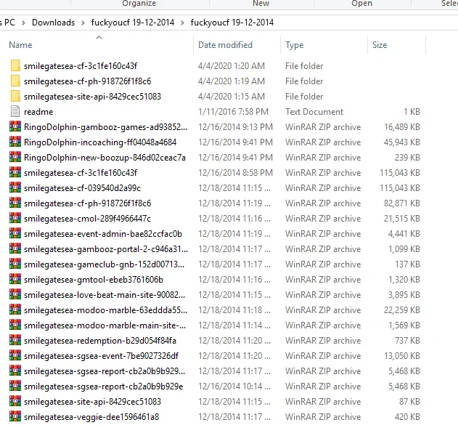Select the sgsea-report-cb2a0b9b929e ZIP icon dated 12/16/2014
This screenshot has width=458, height=425.
[x=15, y=386]
